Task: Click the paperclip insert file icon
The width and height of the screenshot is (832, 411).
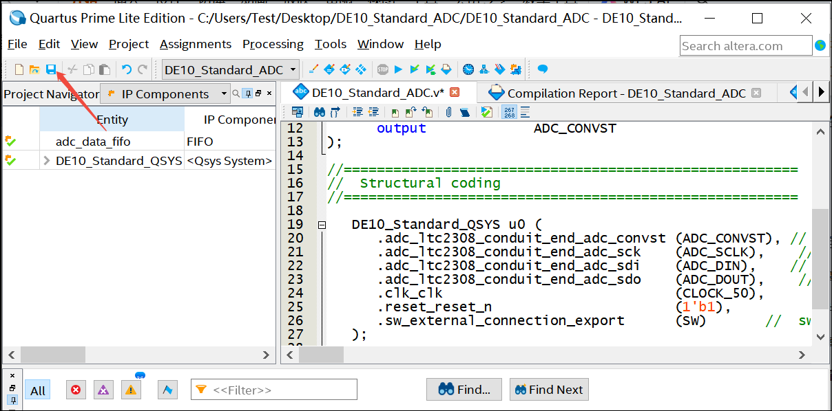Action: pos(448,112)
